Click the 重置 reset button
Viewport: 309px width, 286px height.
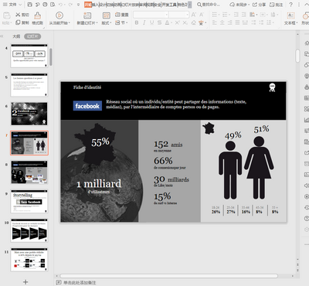[122, 15]
